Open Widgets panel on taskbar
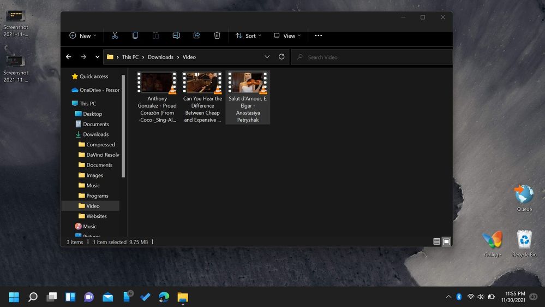Image resolution: width=545 pixels, height=307 pixels. pos(70,297)
